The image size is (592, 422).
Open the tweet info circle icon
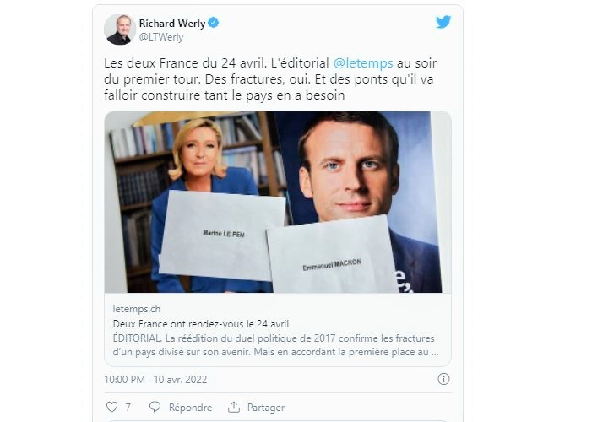(x=443, y=379)
